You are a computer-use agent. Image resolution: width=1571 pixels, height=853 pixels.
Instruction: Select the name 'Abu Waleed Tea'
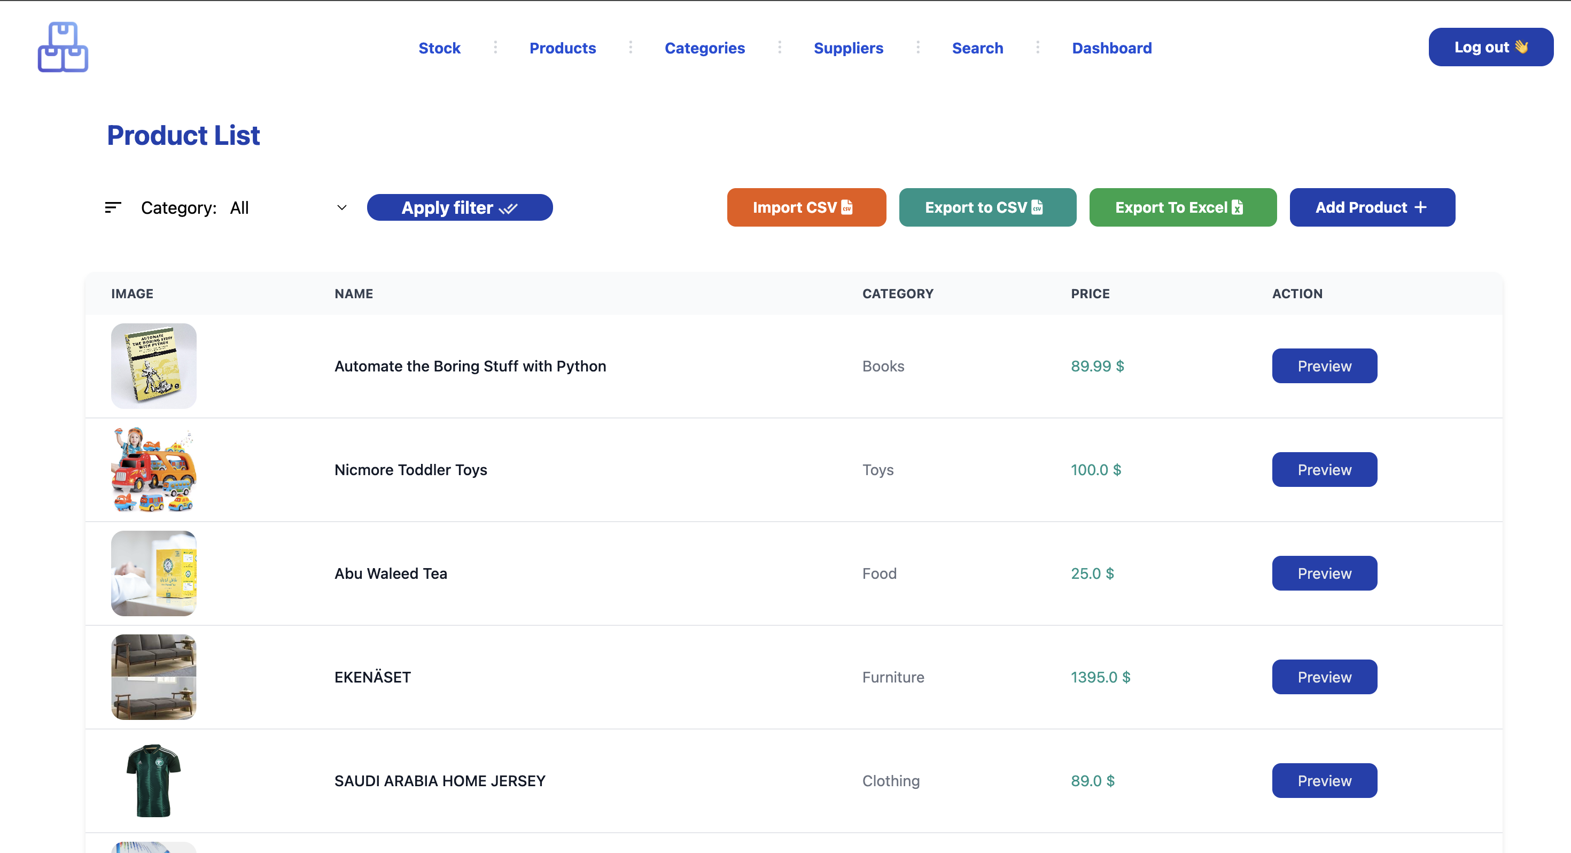click(x=390, y=573)
